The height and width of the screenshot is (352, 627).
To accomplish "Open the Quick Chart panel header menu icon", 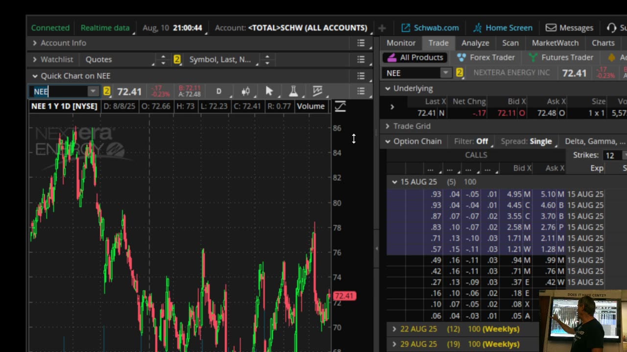I will point(361,76).
